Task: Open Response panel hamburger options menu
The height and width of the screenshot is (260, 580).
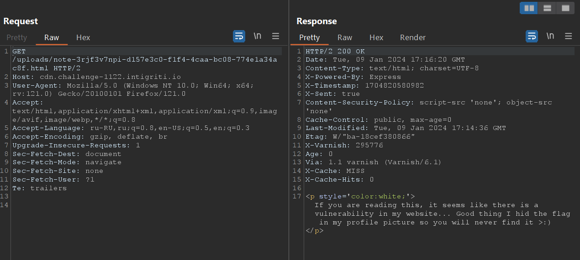Action: pyautogui.click(x=569, y=36)
